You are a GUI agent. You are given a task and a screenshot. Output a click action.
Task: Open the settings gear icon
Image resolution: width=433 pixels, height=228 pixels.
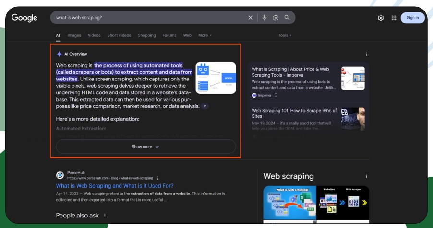381,18
